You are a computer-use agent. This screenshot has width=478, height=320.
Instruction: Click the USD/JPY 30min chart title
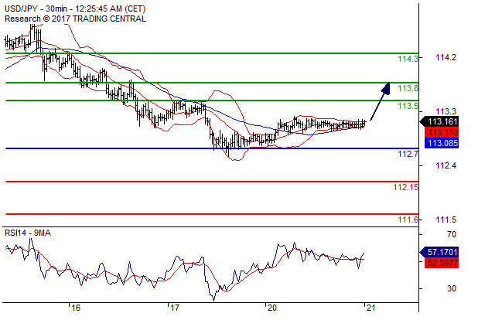pyautogui.click(x=75, y=9)
